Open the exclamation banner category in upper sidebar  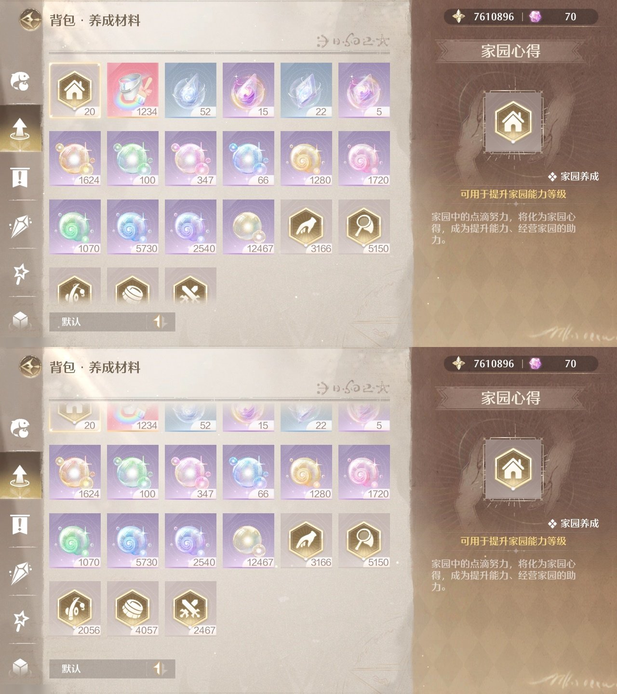(x=20, y=177)
